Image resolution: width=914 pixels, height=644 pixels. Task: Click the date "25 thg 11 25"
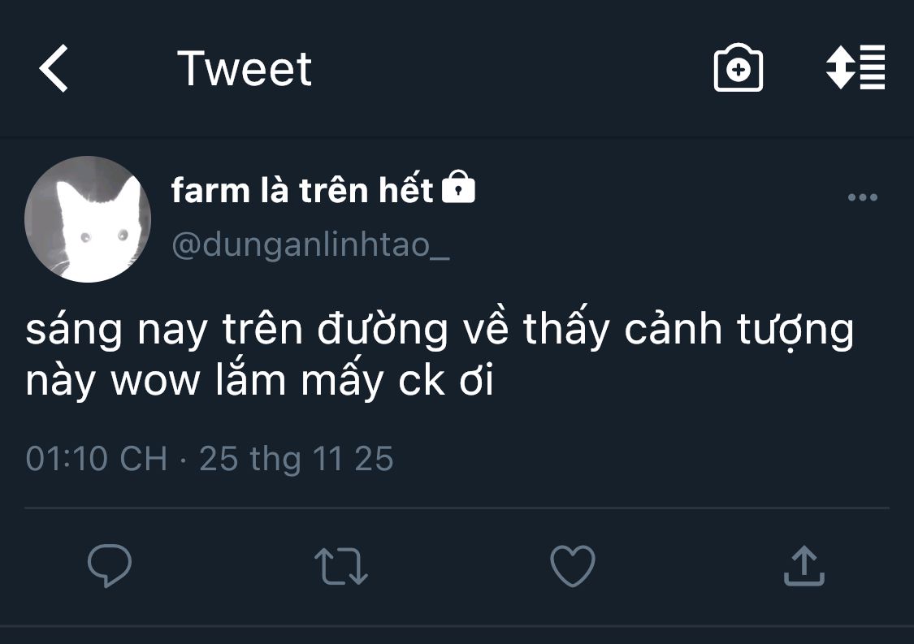click(x=296, y=459)
